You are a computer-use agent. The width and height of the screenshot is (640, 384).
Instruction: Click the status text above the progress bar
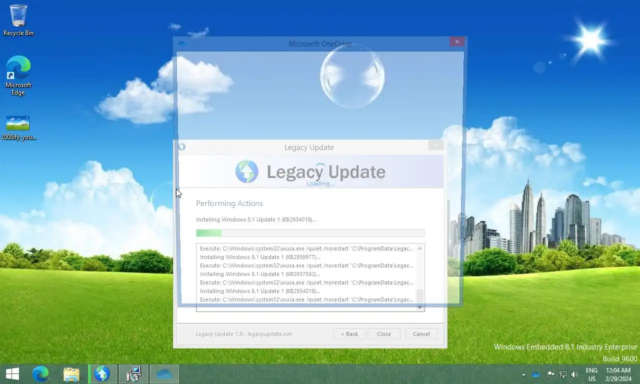[256, 219]
